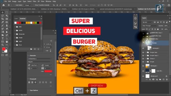This screenshot has width=171, height=96.
Task: Select the Hand tool
Action: [x=7, y=42]
